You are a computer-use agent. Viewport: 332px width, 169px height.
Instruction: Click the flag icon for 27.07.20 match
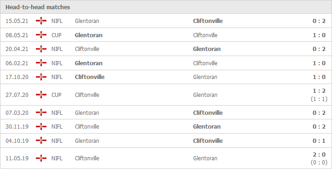[x=41, y=95]
